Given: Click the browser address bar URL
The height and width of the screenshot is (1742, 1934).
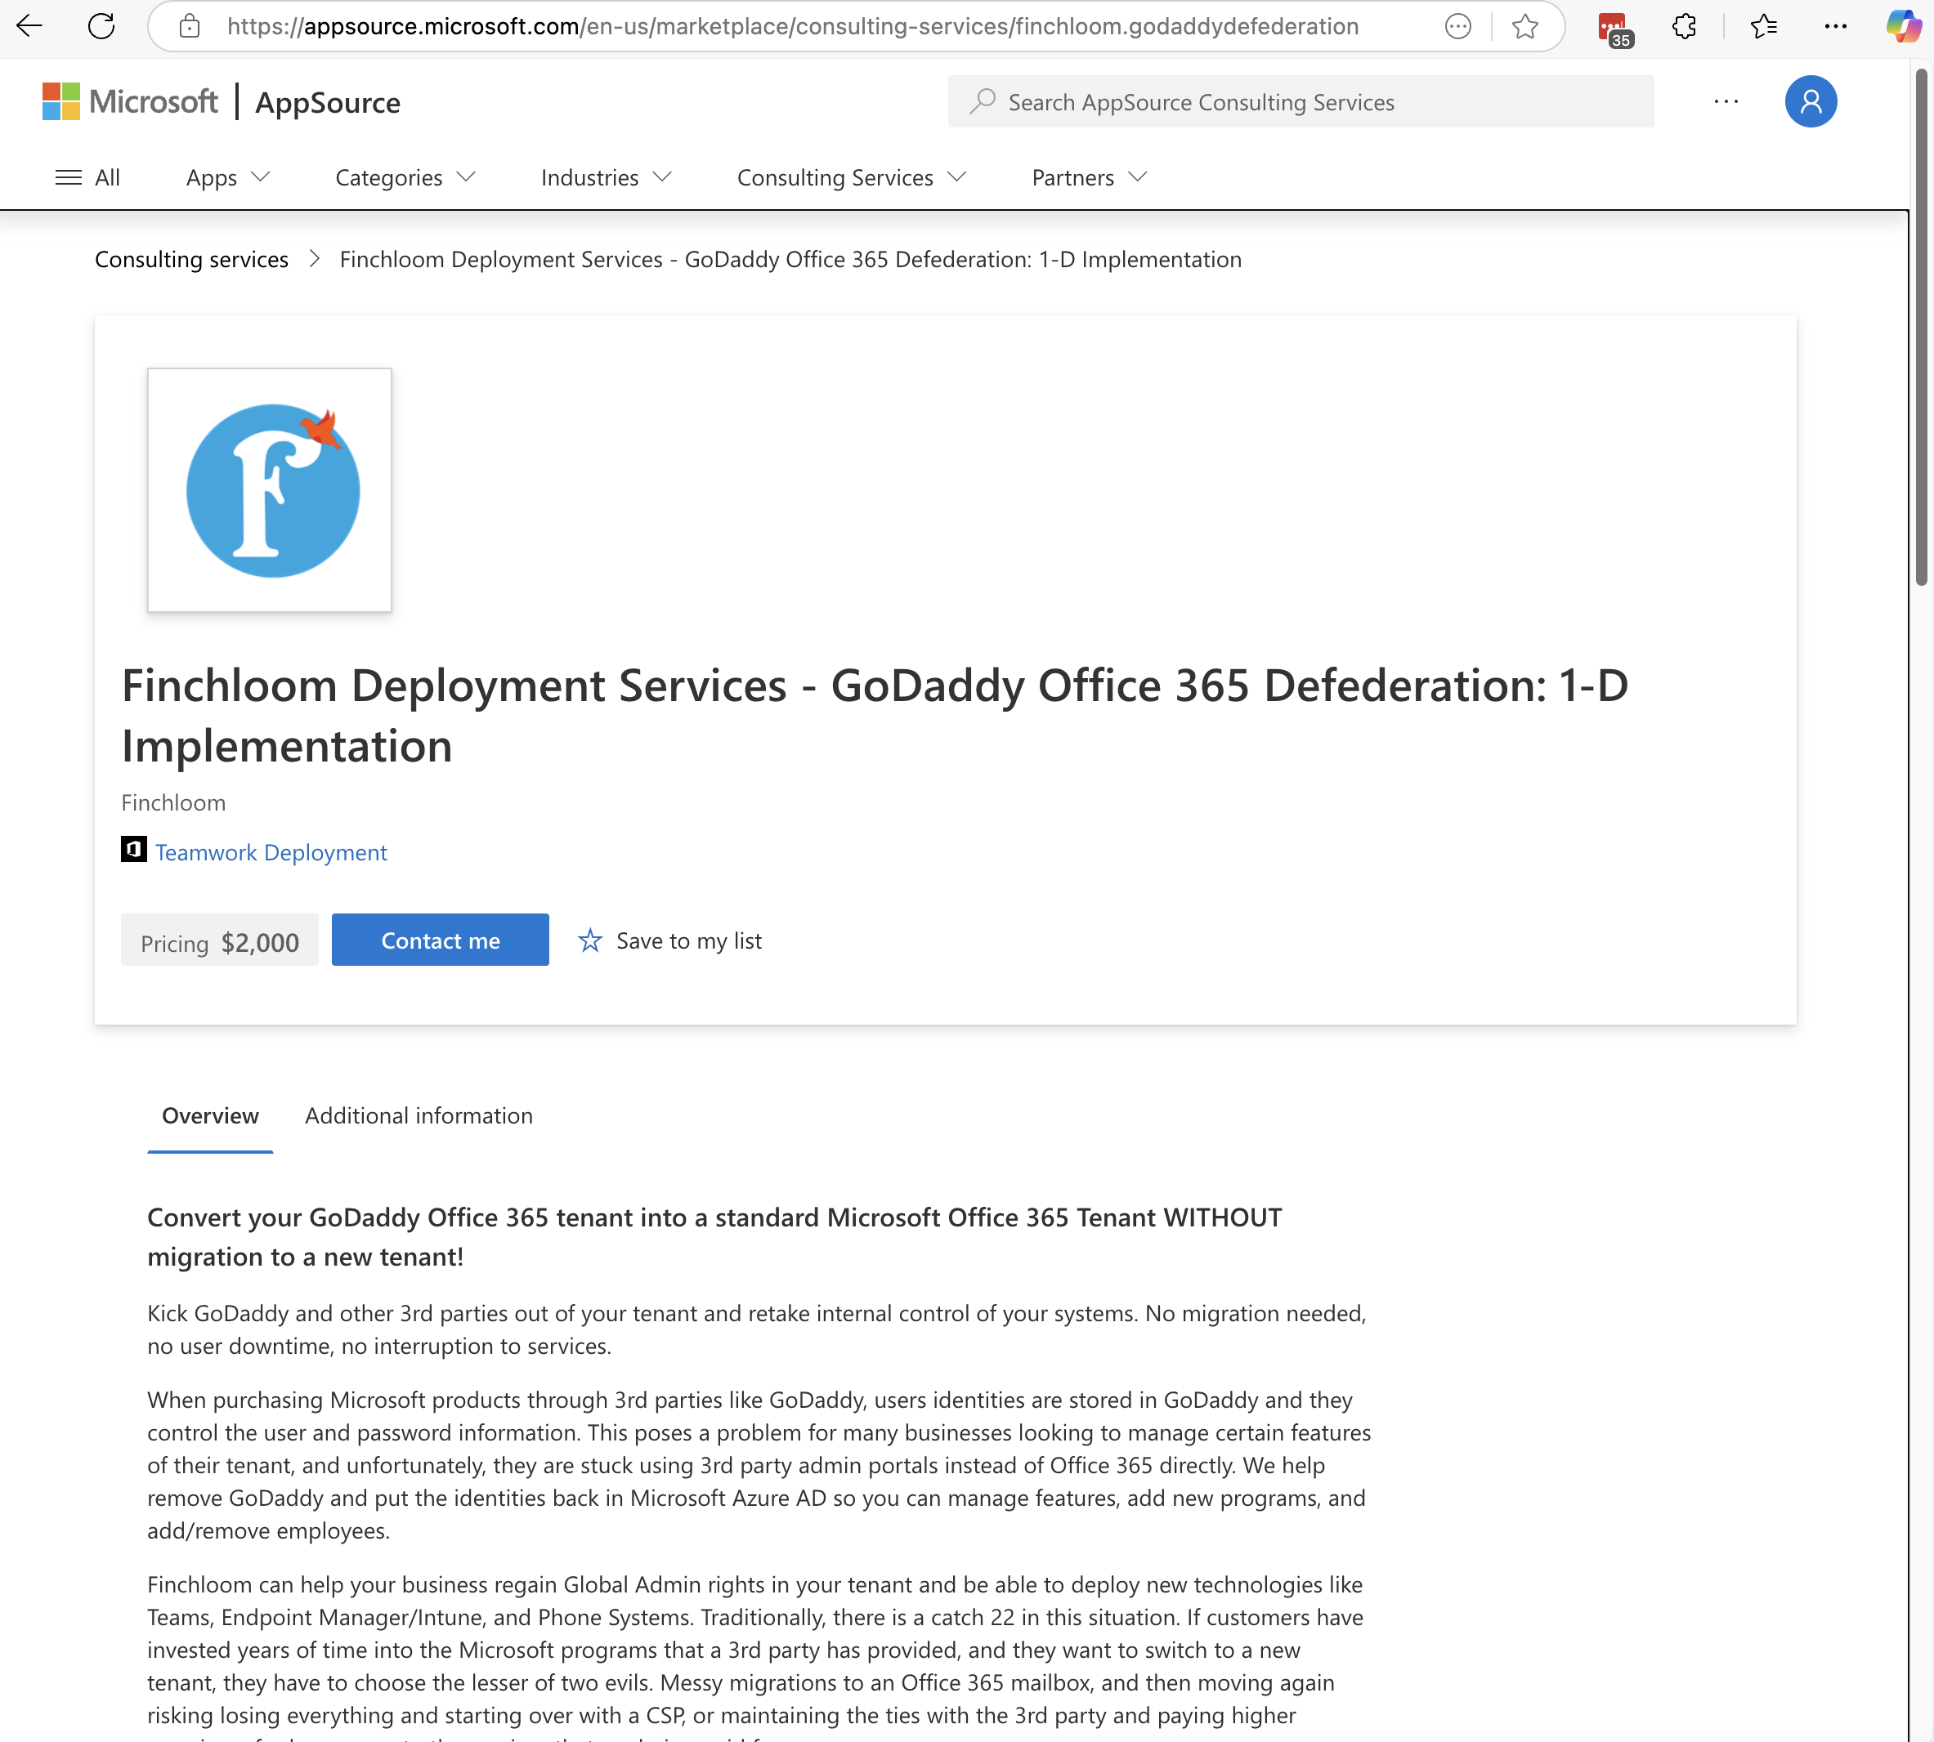Looking at the screenshot, I should click(793, 26).
